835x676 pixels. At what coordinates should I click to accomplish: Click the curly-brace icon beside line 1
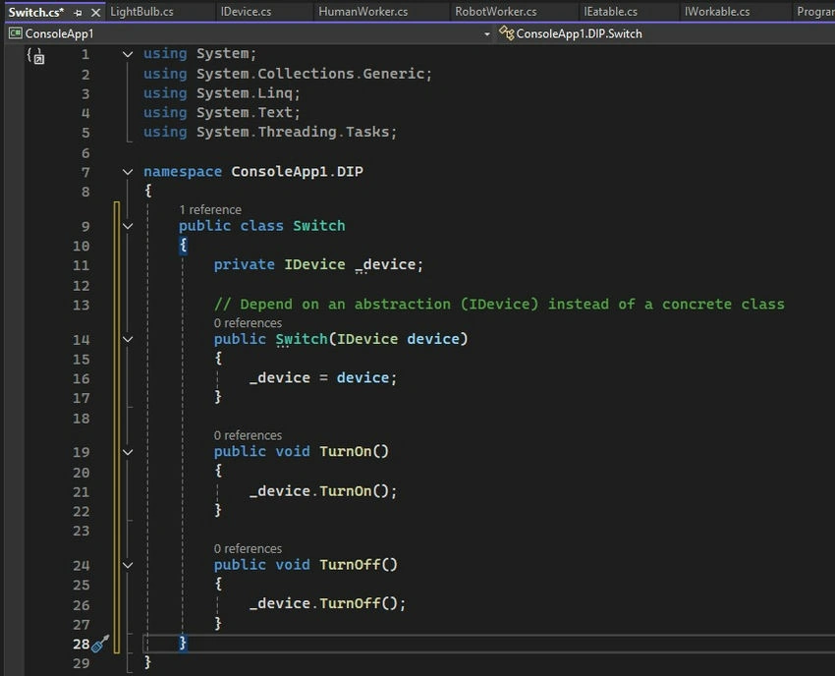(x=35, y=55)
